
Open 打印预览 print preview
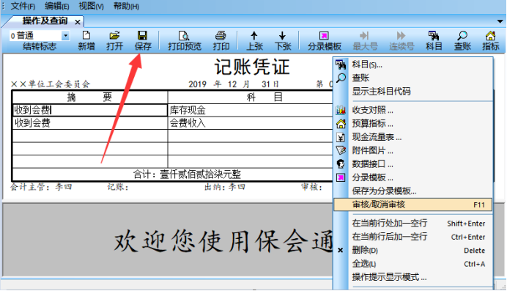pos(185,40)
